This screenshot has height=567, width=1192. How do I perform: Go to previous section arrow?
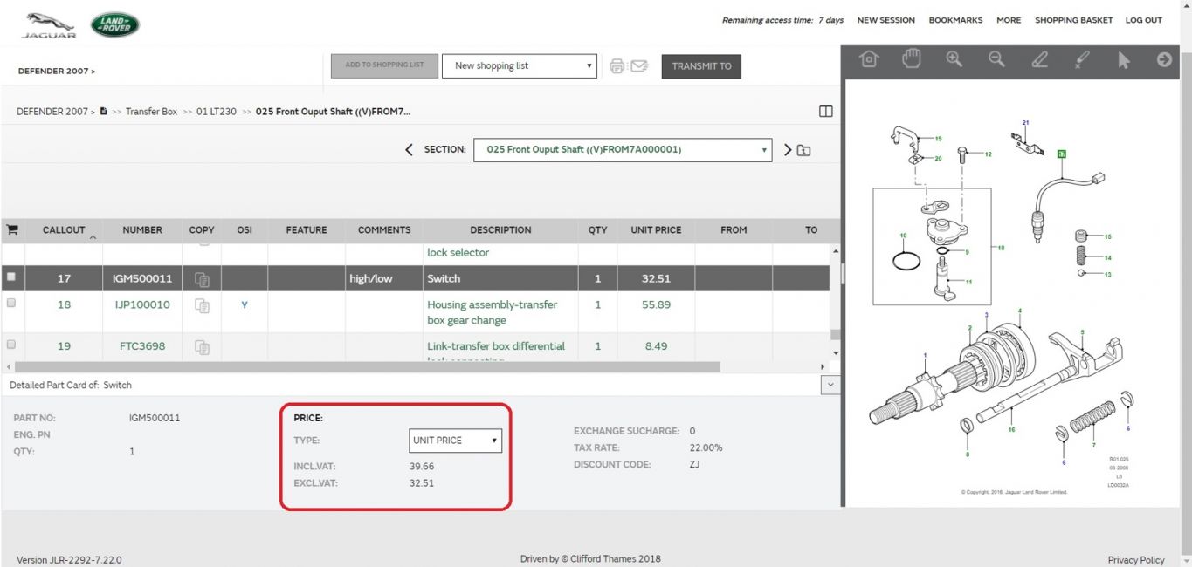pyautogui.click(x=409, y=150)
